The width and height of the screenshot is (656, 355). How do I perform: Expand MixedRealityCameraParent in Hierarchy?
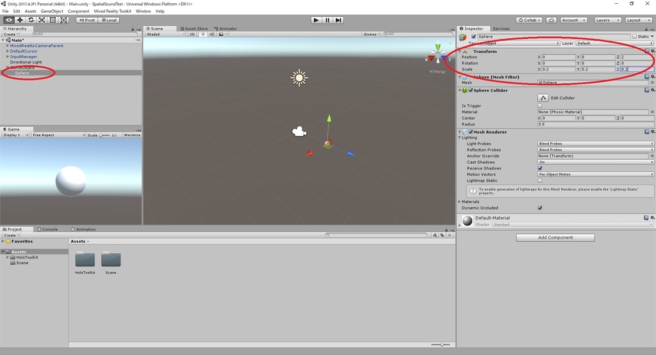click(x=8, y=45)
